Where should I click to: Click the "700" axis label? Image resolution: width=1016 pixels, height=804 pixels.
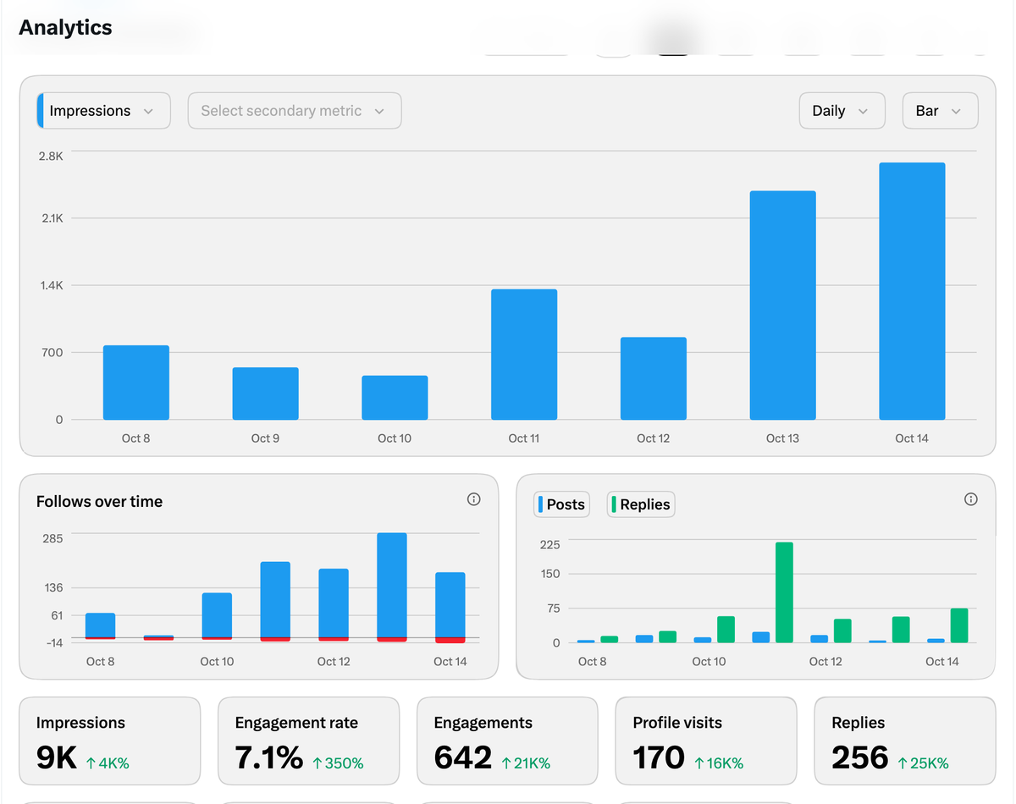[52, 352]
